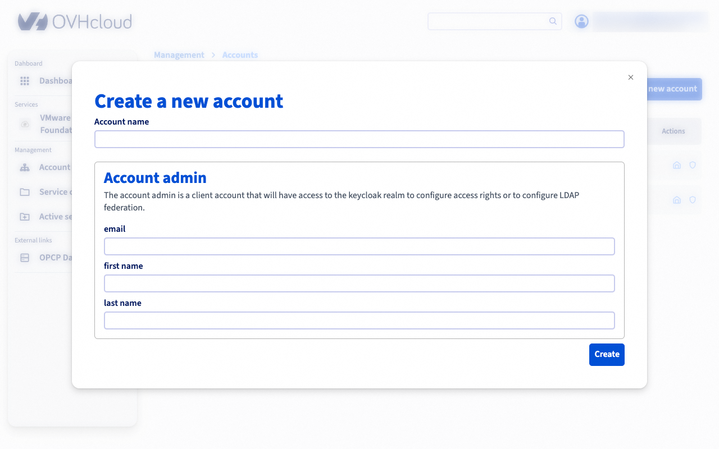
Task: Click the new account button
Action: pyautogui.click(x=672, y=89)
